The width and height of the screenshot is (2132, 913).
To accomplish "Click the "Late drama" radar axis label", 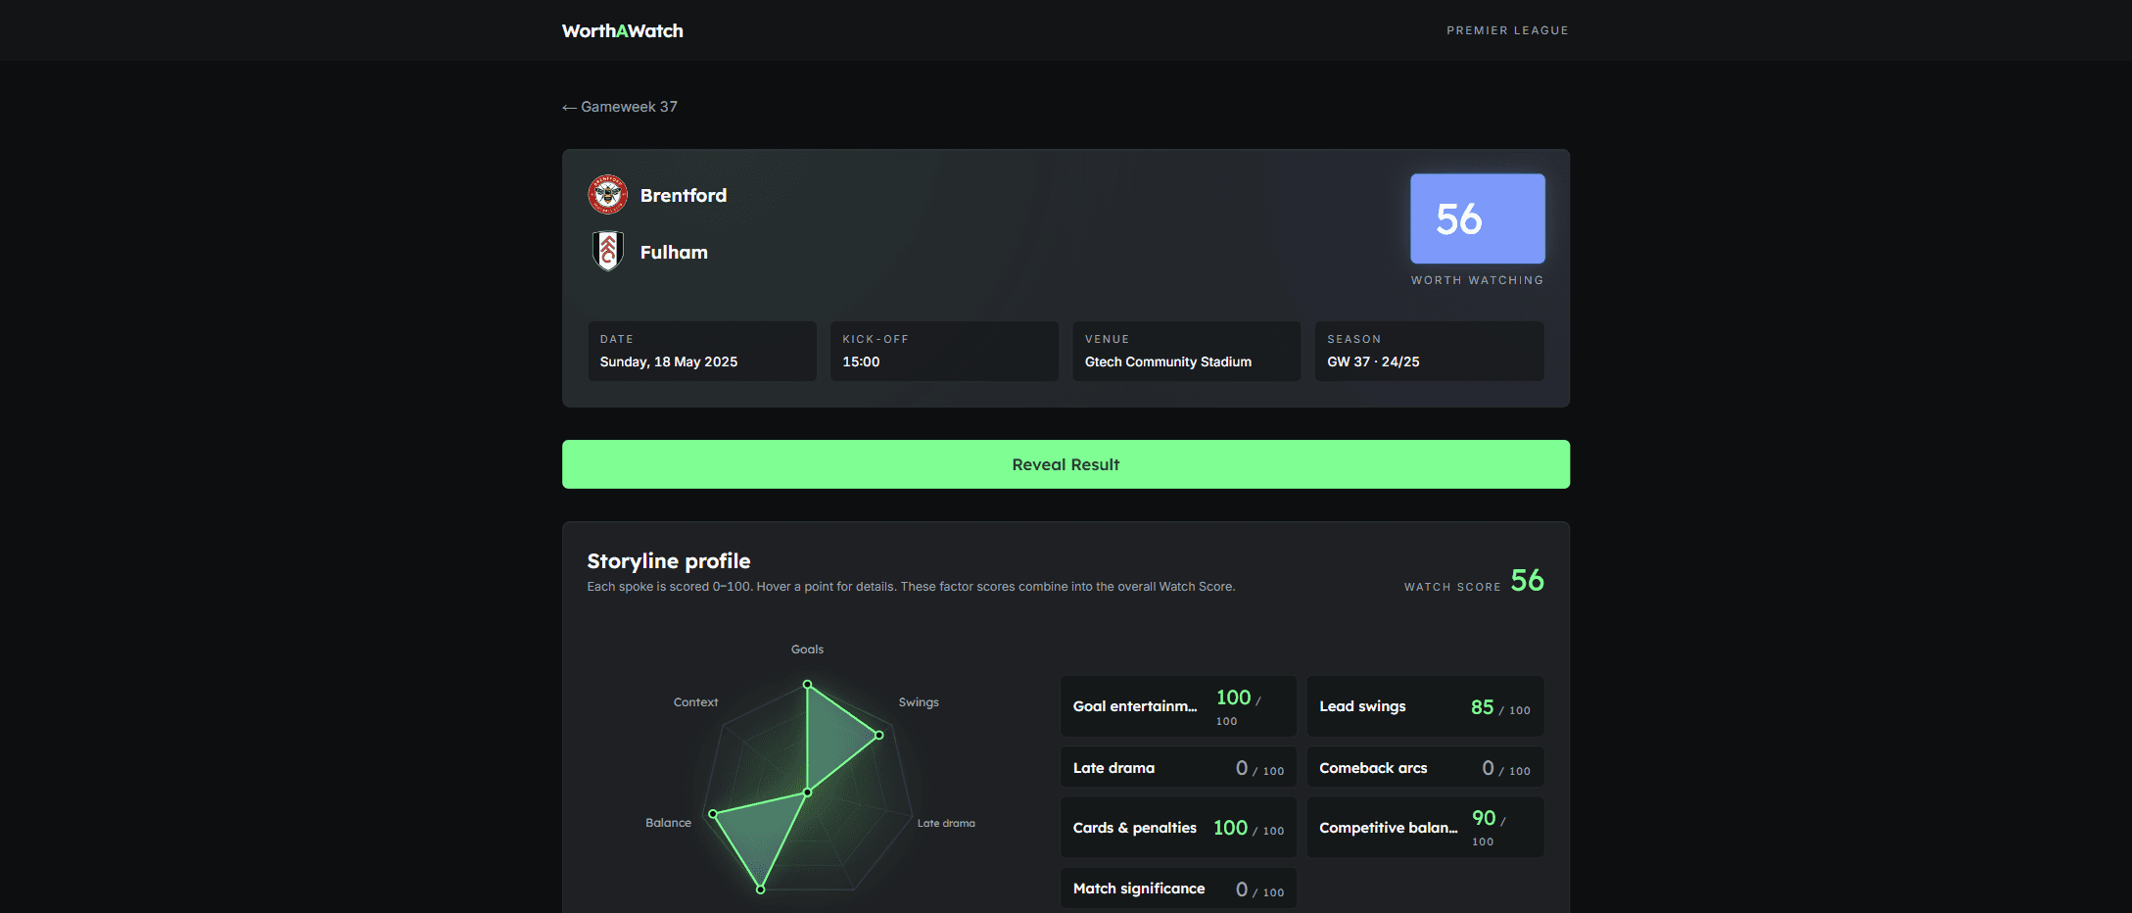I will pos(946,823).
